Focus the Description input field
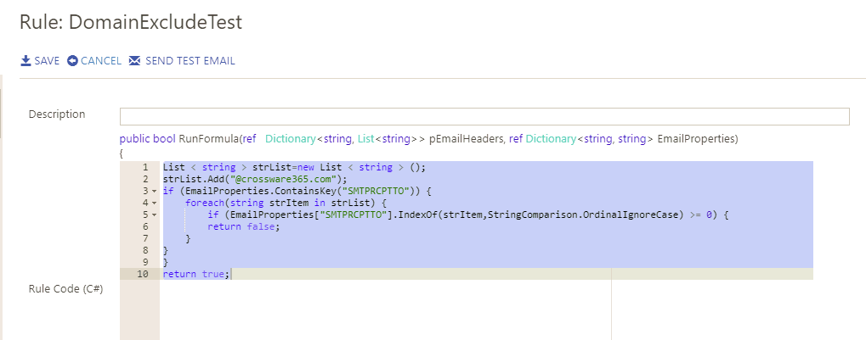The image size is (866, 340). pyautogui.click(x=484, y=117)
